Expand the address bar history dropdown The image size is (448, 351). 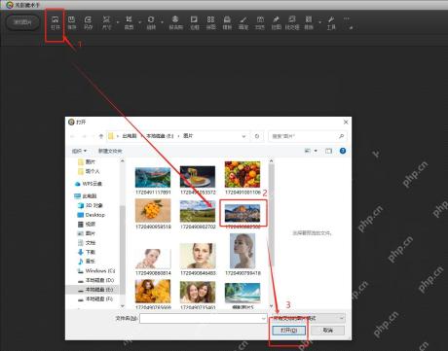point(243,136)
